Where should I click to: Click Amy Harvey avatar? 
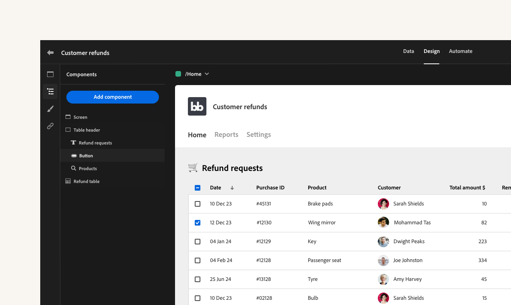point(383,279)
